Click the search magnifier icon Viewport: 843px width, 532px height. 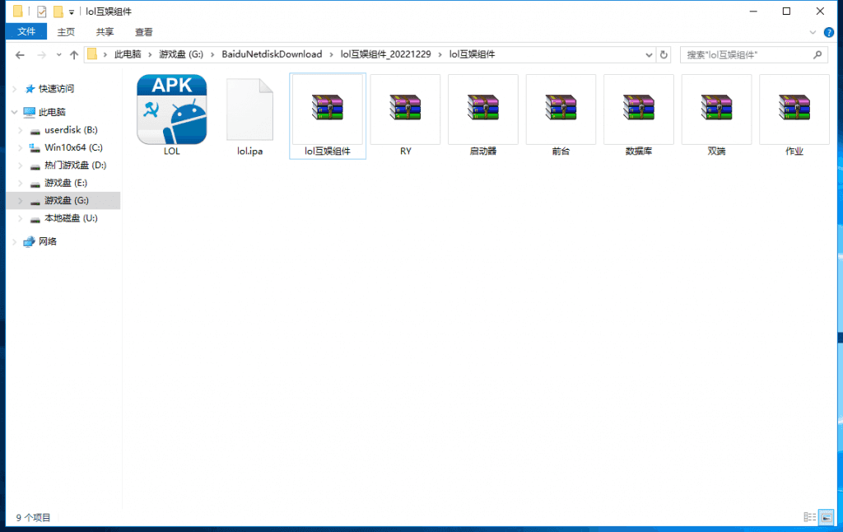click(817, 55)
